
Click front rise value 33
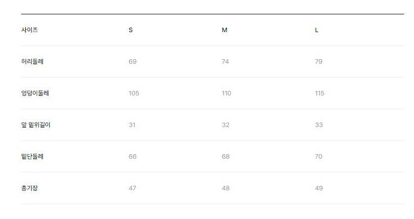pos(319,125)
